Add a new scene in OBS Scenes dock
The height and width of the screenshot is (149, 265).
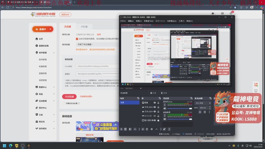(x=121, y=129)
